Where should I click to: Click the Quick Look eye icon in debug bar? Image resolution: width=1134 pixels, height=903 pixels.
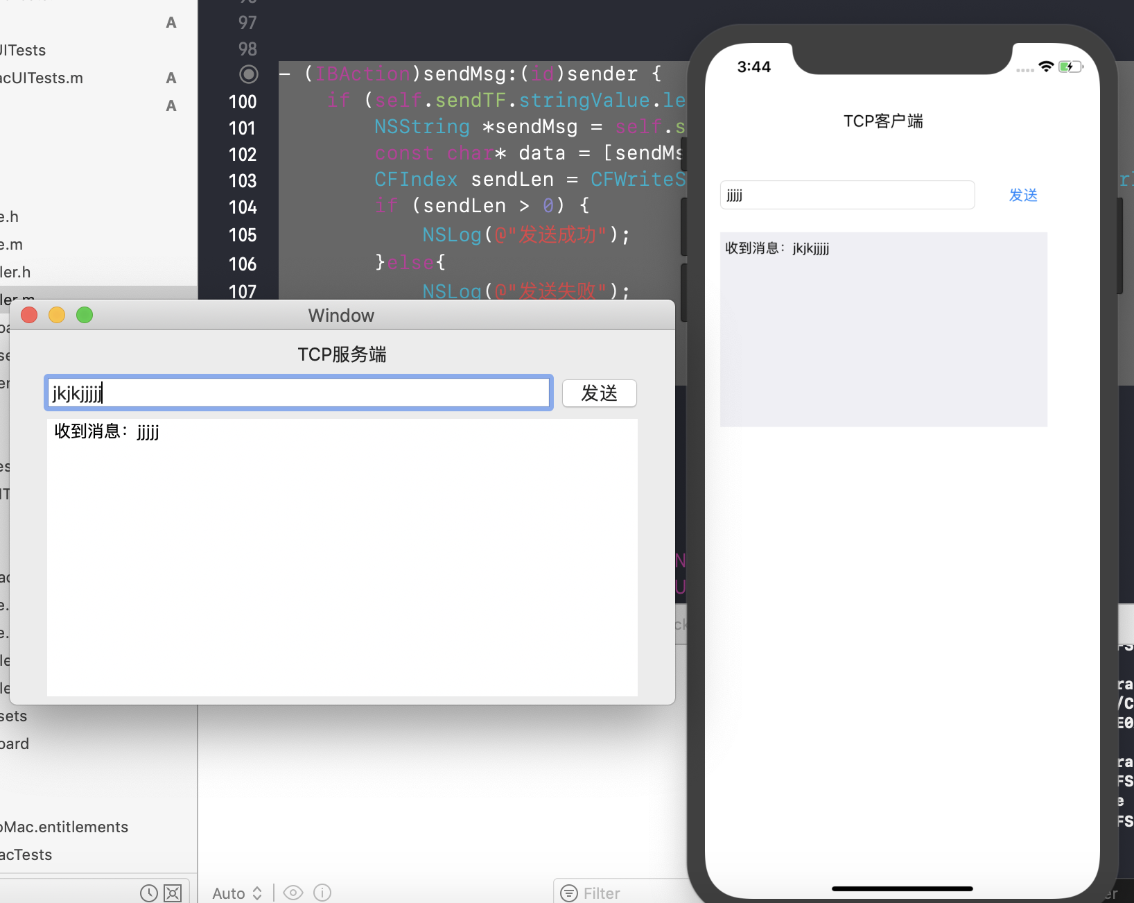[x=293, y=893]
